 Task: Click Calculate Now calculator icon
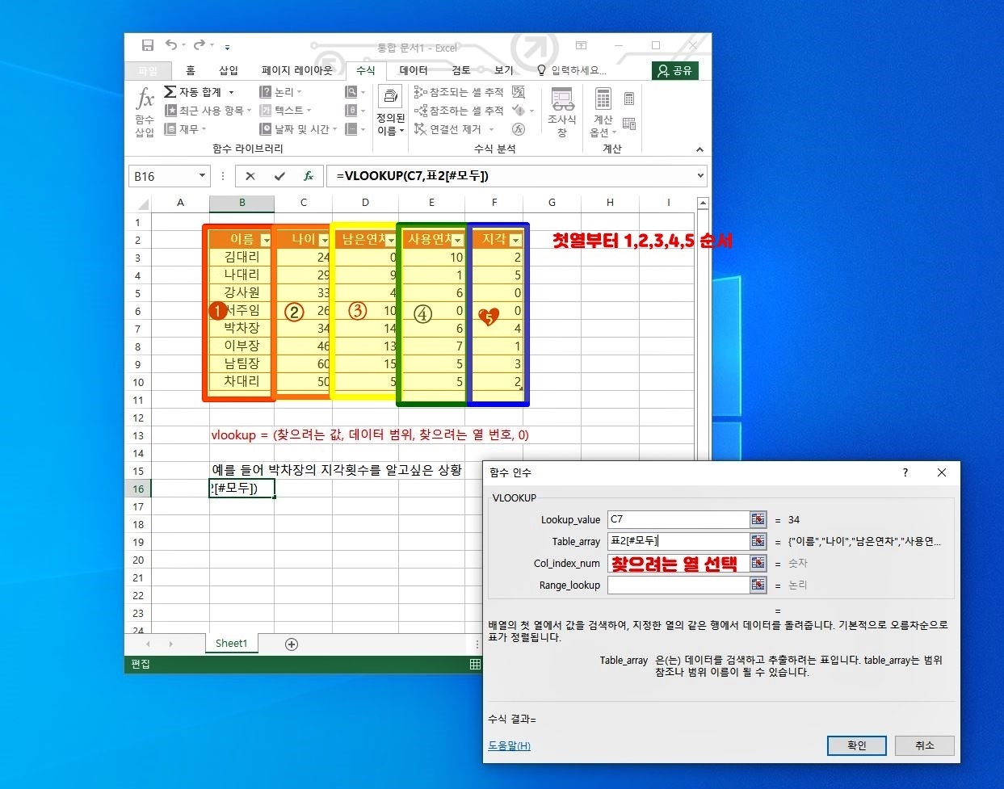point(629,99)
